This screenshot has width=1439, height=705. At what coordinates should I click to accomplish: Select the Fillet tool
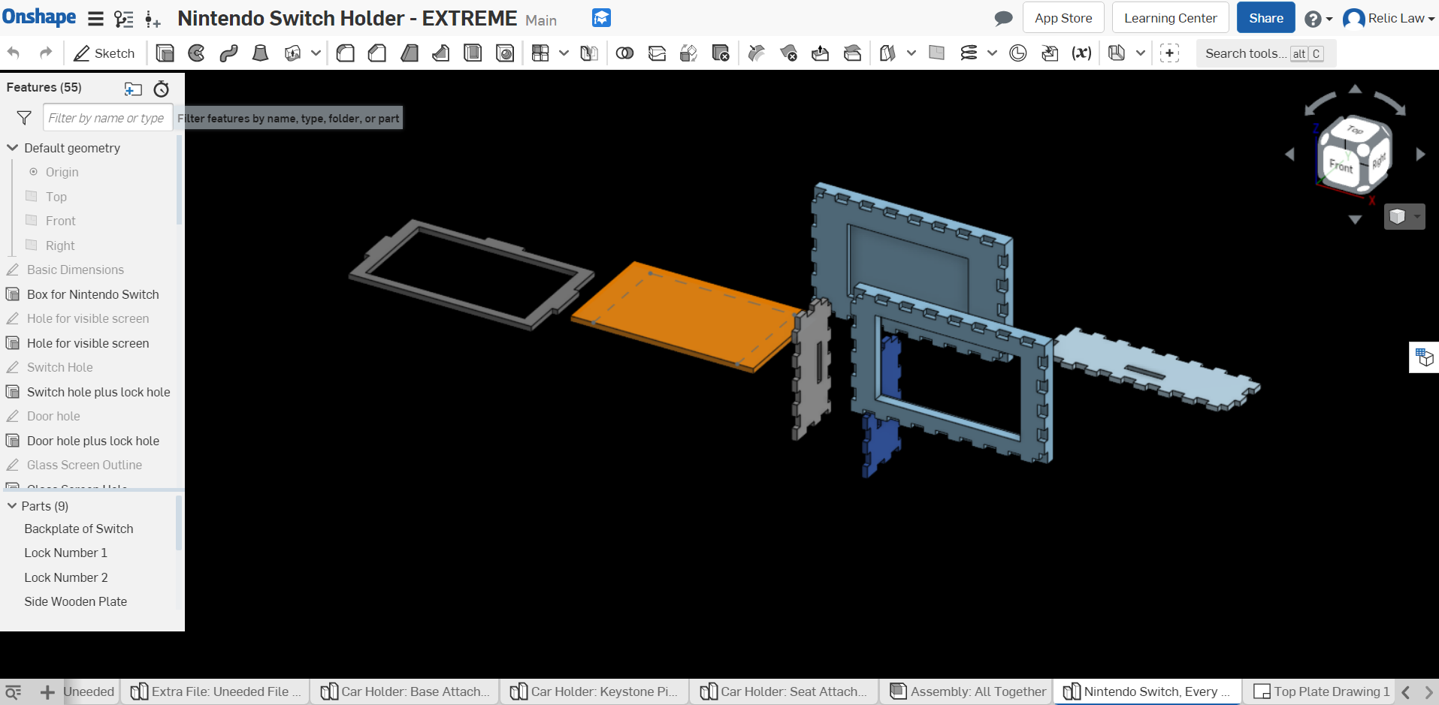[346, 53]
